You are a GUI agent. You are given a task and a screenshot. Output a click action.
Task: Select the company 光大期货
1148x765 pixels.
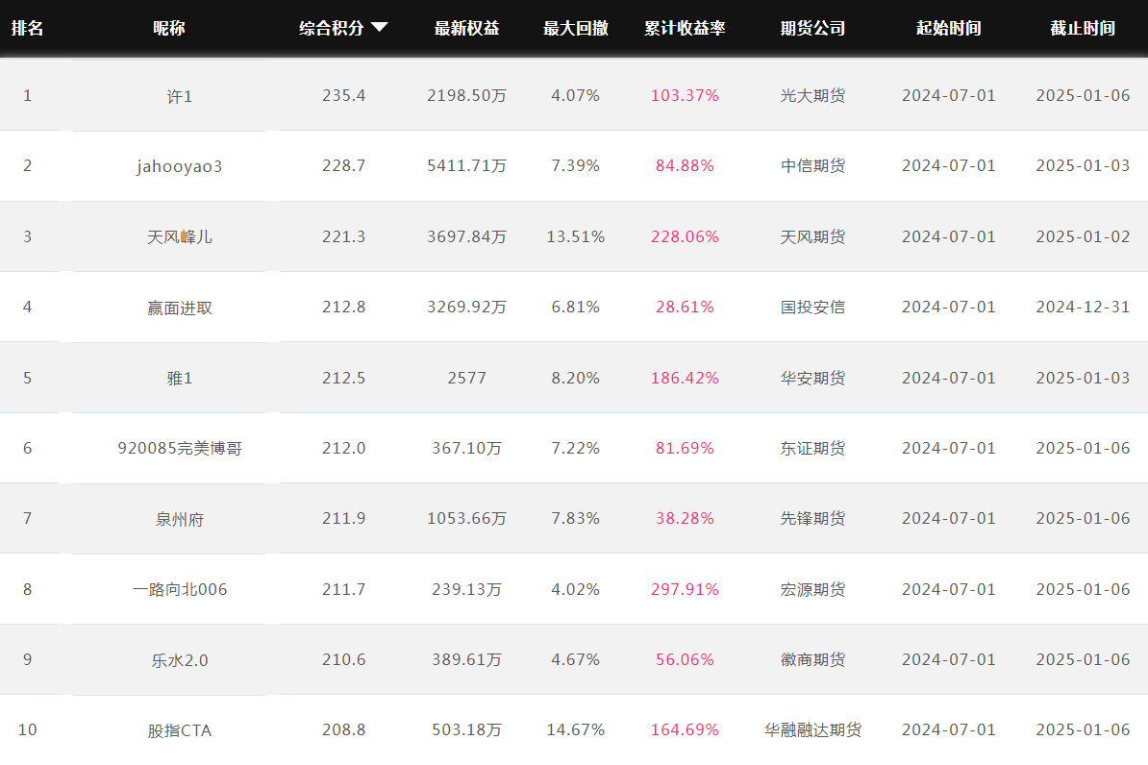pyautogui.click(x=812, y=95)
